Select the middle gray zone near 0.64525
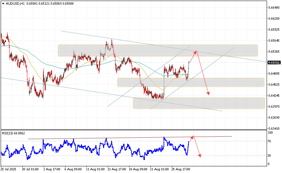The height and width of the screenshot is (173, 282). point(191,82)
